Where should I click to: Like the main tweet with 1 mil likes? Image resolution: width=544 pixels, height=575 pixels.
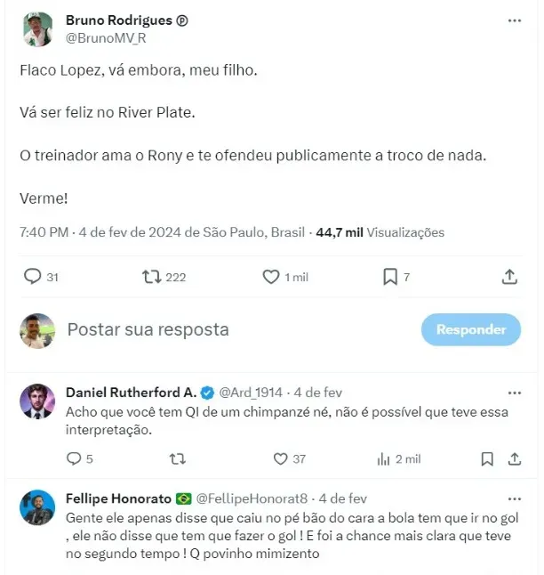(272, 277)
